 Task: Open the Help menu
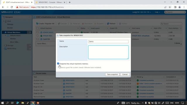(x=157, y=12)
